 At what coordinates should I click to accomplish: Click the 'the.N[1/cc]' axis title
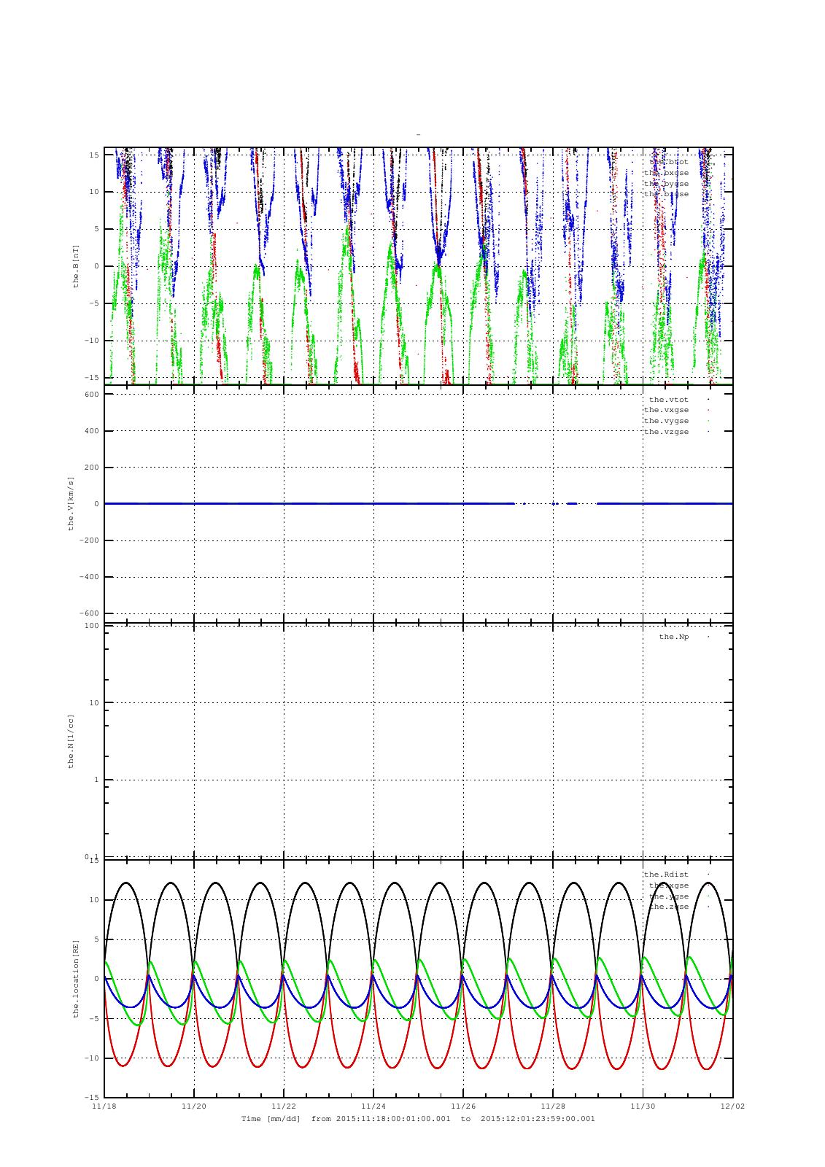[x=71, y=741]
